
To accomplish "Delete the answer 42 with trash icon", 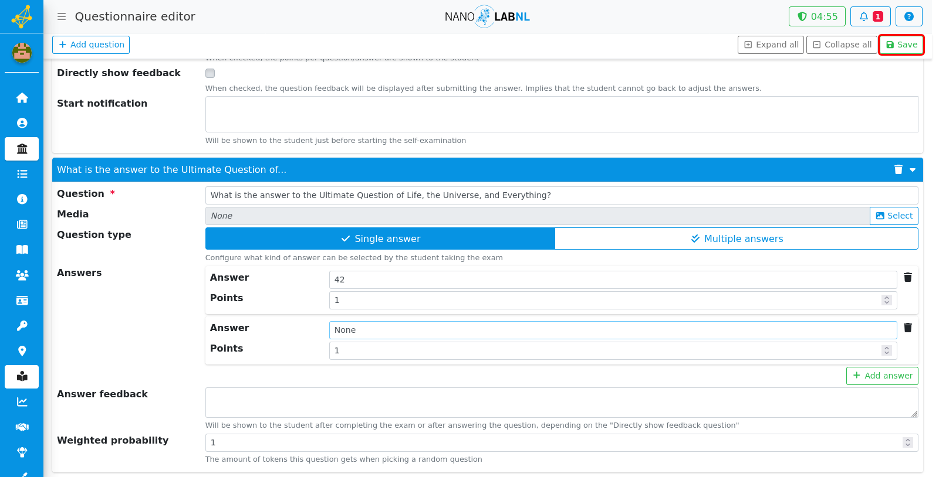I will [x=907, y=277].
